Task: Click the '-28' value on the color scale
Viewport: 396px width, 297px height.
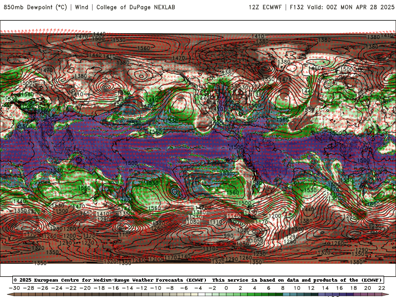Action: pos(29,288)
